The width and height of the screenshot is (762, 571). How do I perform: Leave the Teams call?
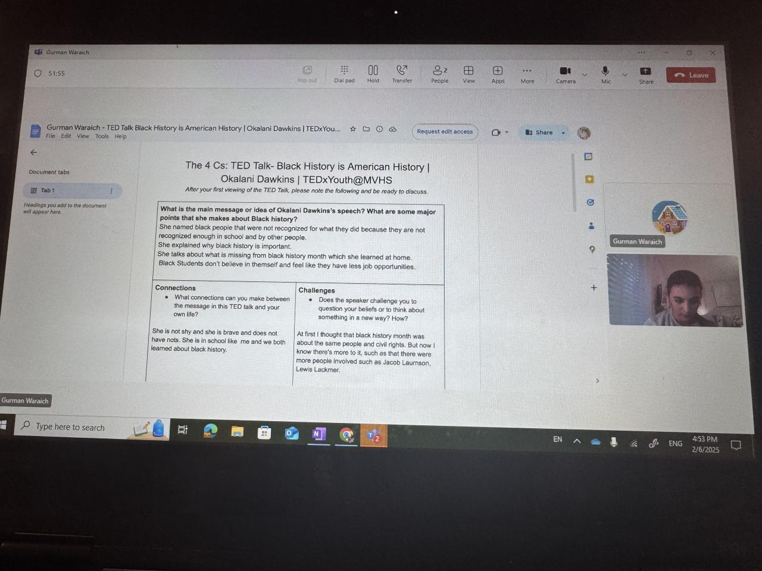[x=691, y=75]
